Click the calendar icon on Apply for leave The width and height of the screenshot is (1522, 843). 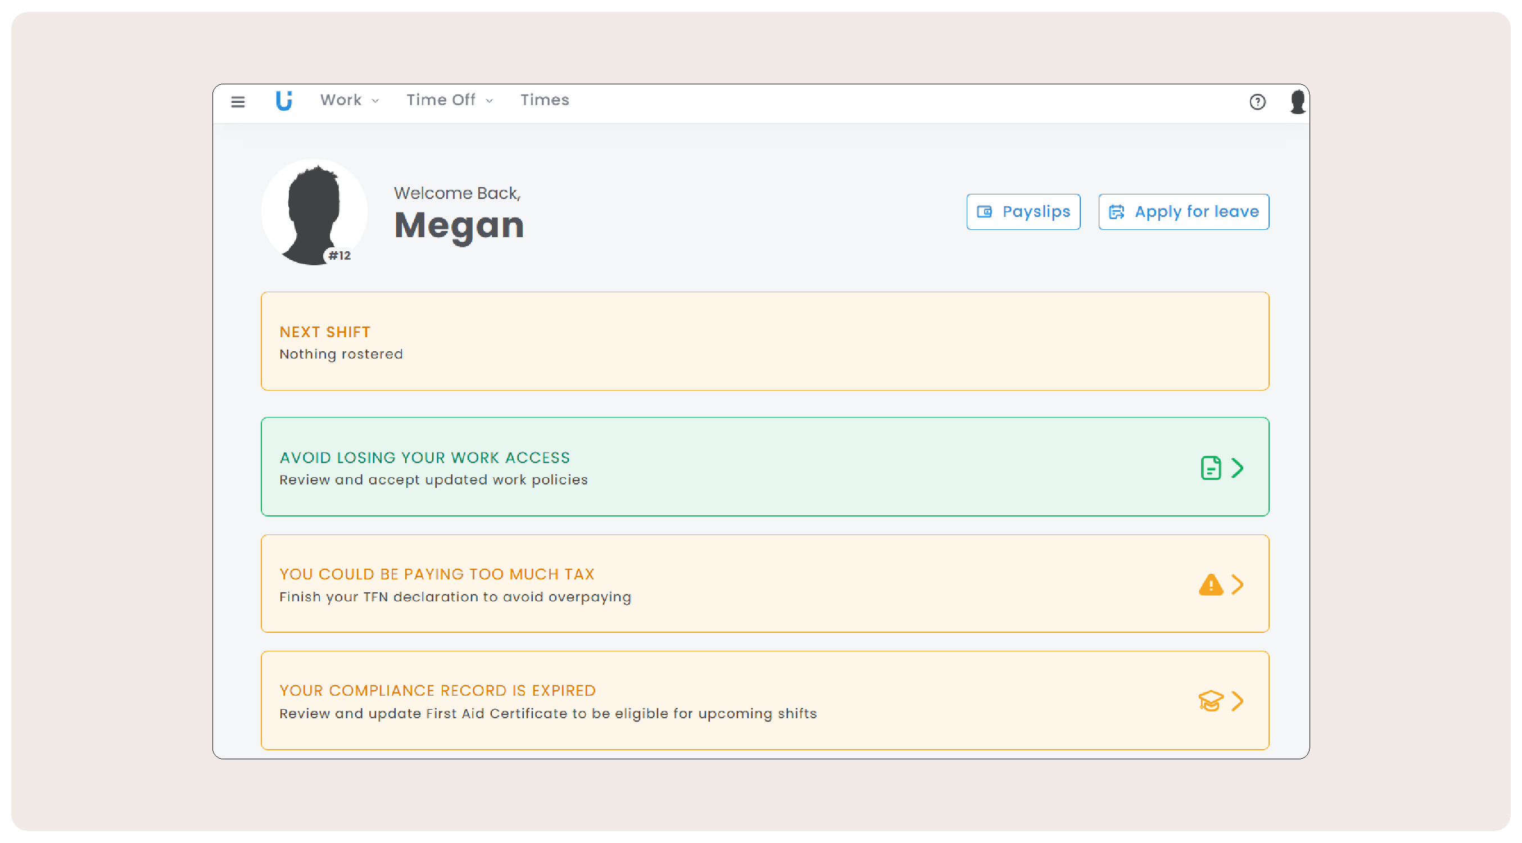point(1116,211)
